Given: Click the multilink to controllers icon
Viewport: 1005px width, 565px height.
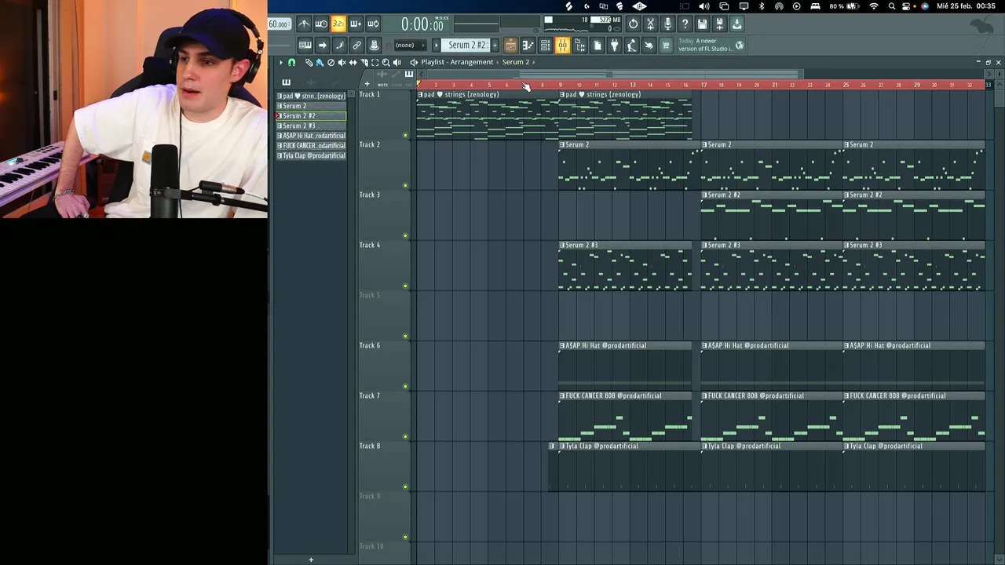Looking at the screenshot, I should pyautogui.click(x=356, y=46).
